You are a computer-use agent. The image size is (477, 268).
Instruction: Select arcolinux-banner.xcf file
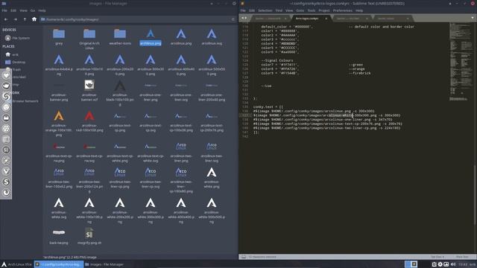tap(89, 91)
